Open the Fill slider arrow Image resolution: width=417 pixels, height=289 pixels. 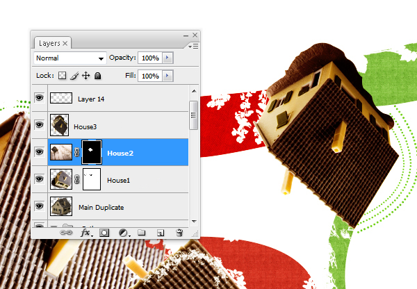click(x=167, y=76)
